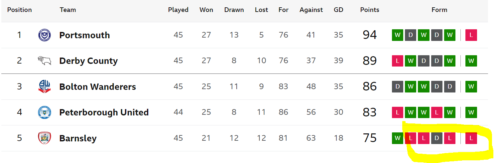Open the Derby County team link
The width and height of the screenshot is (494, 163).
pos(88,61)
